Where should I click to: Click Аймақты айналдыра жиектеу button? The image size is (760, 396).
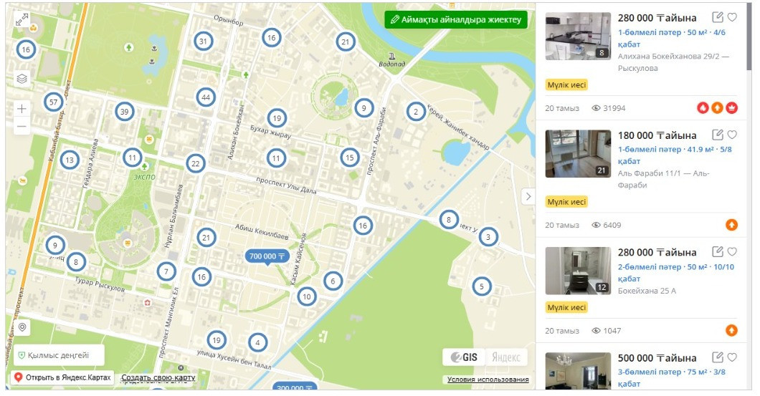click(x=455, y=20)
